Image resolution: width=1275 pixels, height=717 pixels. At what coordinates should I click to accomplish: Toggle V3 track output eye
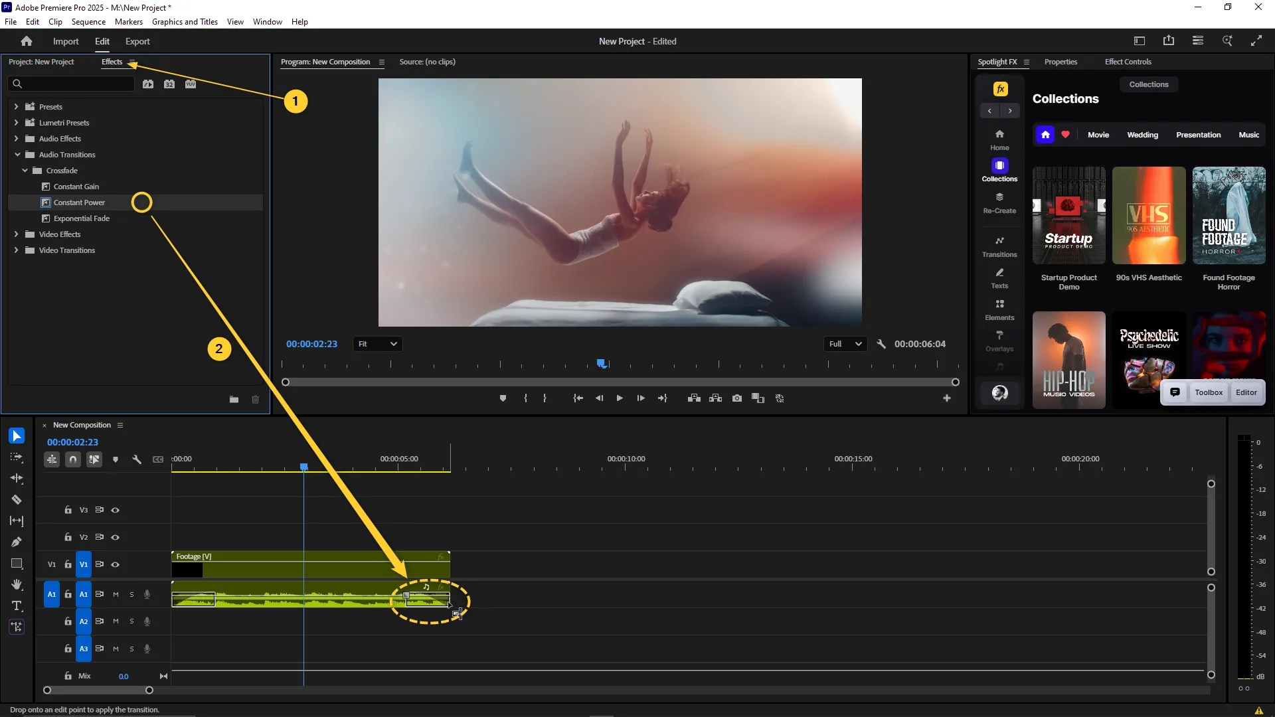click(x=115, y=510)
